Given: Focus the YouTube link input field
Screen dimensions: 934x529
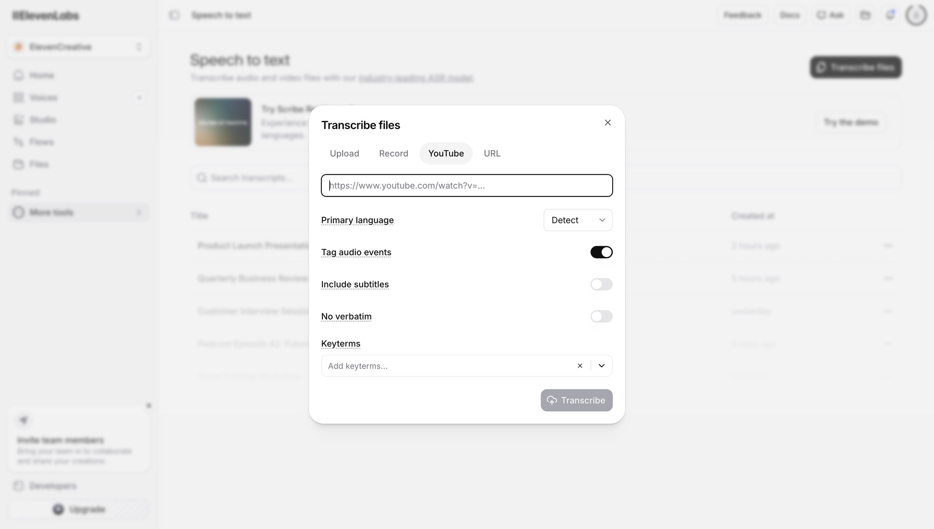Looking at the screenshot, I should click(467, 186).
